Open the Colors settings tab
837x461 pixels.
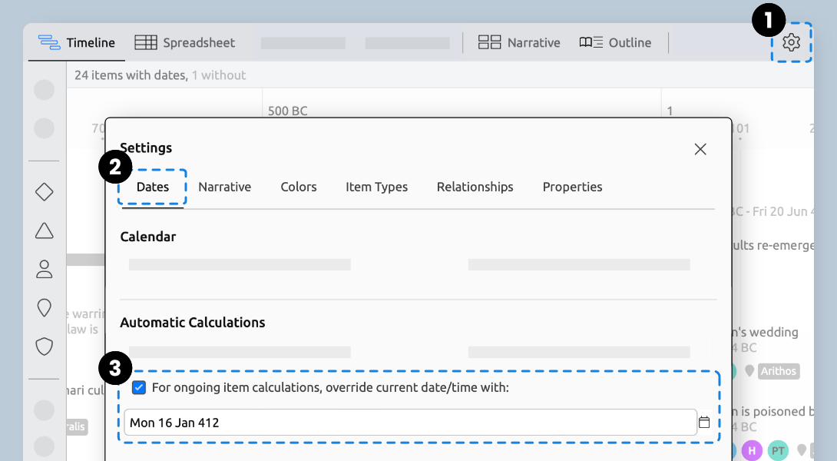pyautogui.click(x=299, y=187)
